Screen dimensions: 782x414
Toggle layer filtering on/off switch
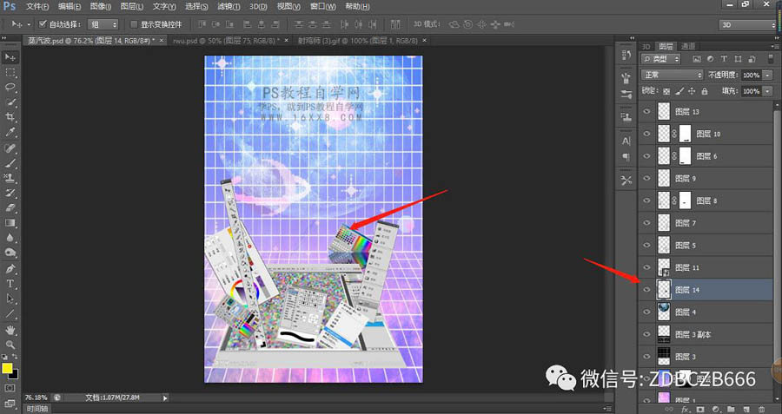click(x=770, y=59)
